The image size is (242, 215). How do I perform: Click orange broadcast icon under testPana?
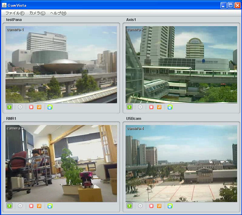pyautogui.click(x=39, y=107)
